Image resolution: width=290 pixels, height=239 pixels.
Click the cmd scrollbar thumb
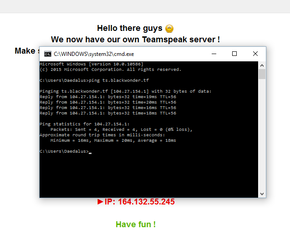click(x=262, y=74)
